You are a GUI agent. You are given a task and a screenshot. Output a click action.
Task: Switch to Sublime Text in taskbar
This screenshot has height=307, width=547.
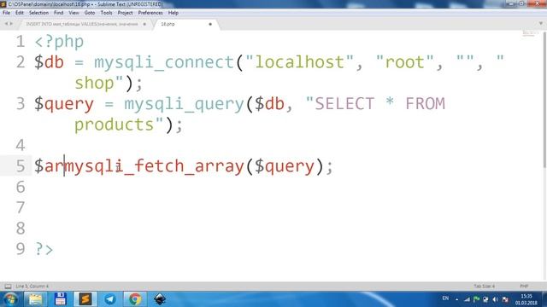(85, 299)
